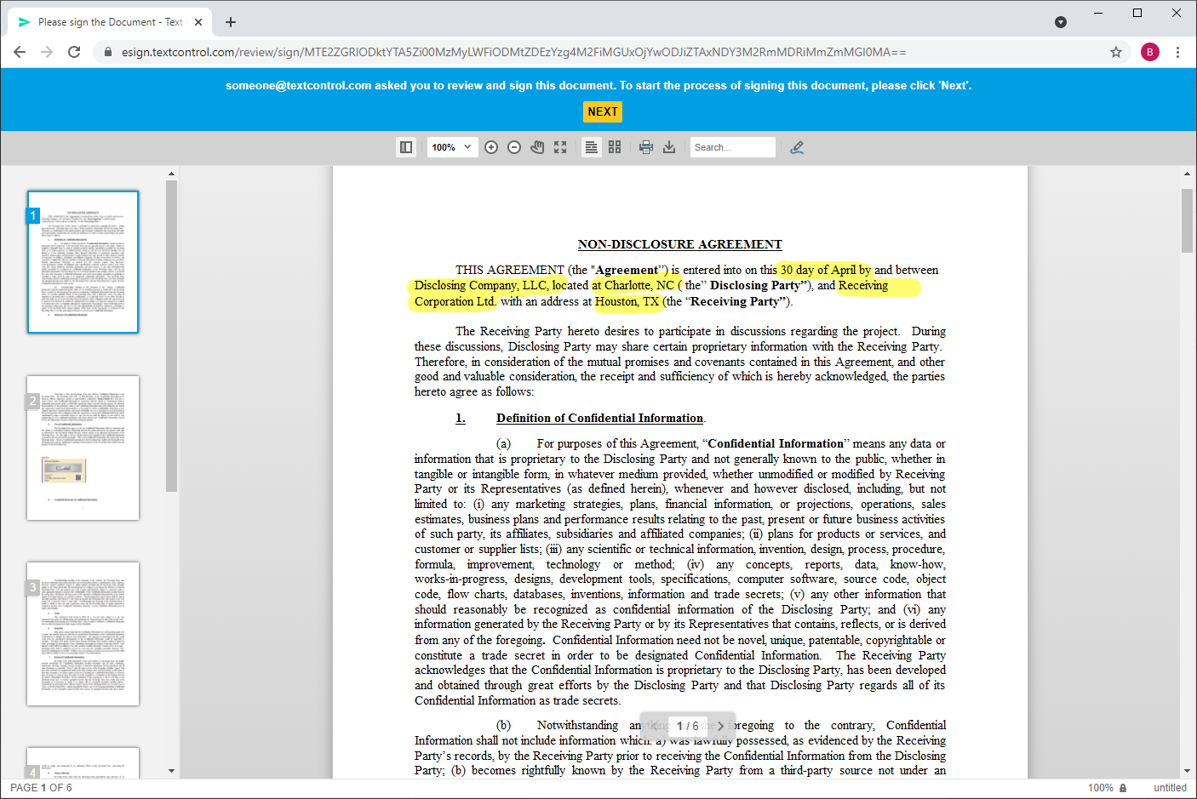
Task: Click the status bar 100% zoom value
Action: tap(1100, 788)
